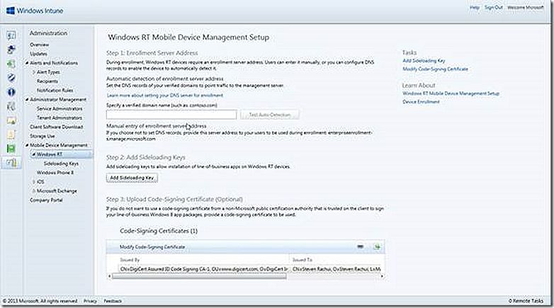Select Recipients under Alerts and Notifications

(47, 81)
